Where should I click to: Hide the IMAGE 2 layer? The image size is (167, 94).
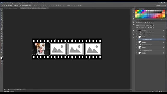tap(137, 42)
